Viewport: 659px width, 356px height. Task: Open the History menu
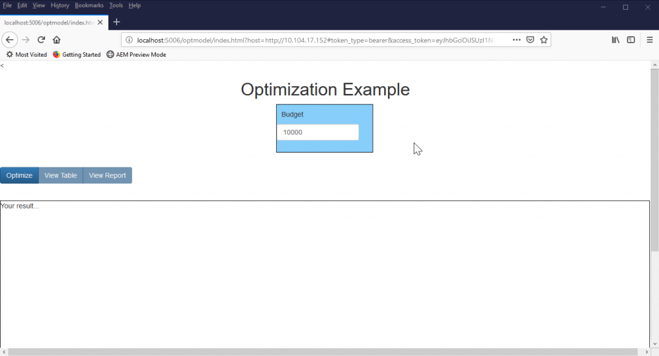point(60,5)
